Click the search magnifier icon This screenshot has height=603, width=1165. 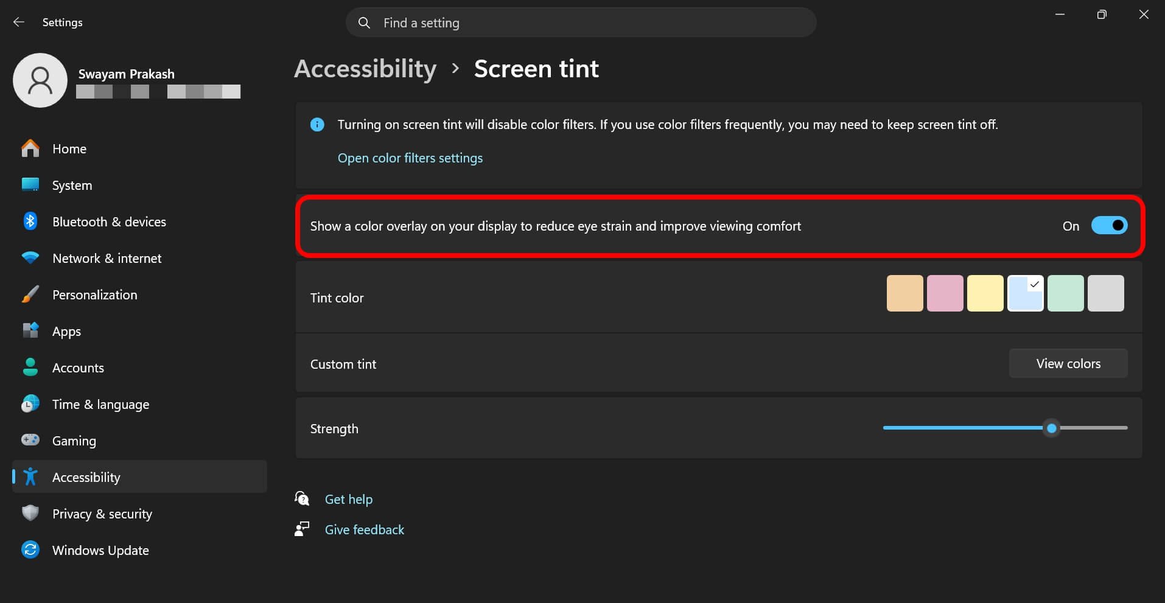coord(364,23)
